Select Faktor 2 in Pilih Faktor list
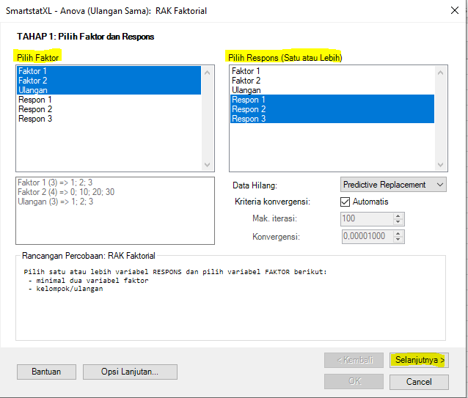 click(32, 81)
